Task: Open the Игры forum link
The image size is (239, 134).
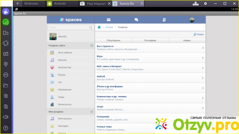Action: tap(100, 56)
